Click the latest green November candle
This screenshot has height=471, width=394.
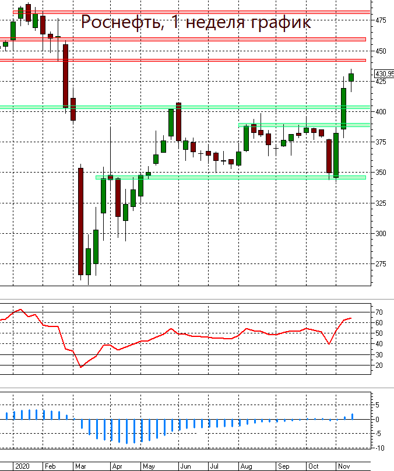pos(351,77)
